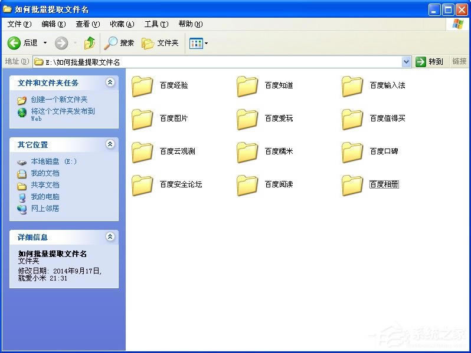The width and height of the screenshot is (471, 353).
Task: Open the 文件(F) menu
Action: (19, 24)
